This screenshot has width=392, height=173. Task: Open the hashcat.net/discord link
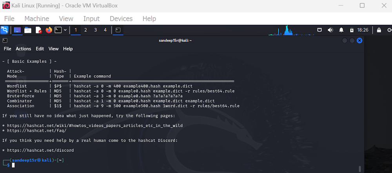coord(40,150)
